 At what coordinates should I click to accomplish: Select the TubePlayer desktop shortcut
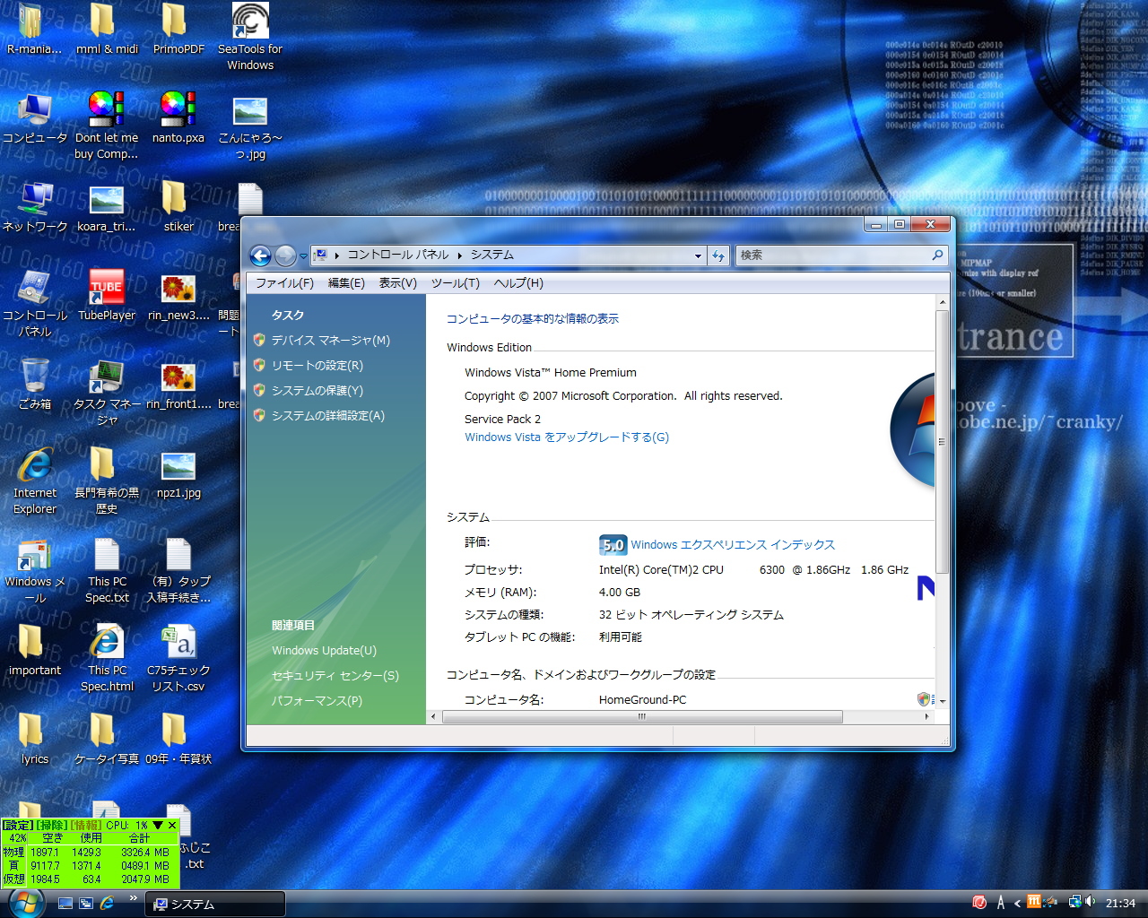coord(107,298)
